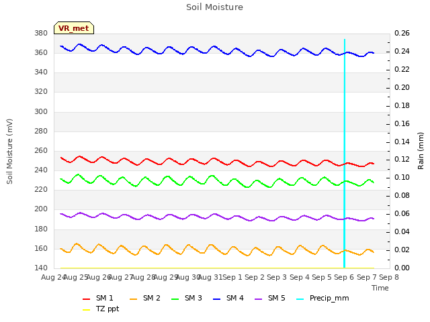The width and height of the screenshot is (430, 322).
Task: Click the Time axis label
Action: coord(380,288)
